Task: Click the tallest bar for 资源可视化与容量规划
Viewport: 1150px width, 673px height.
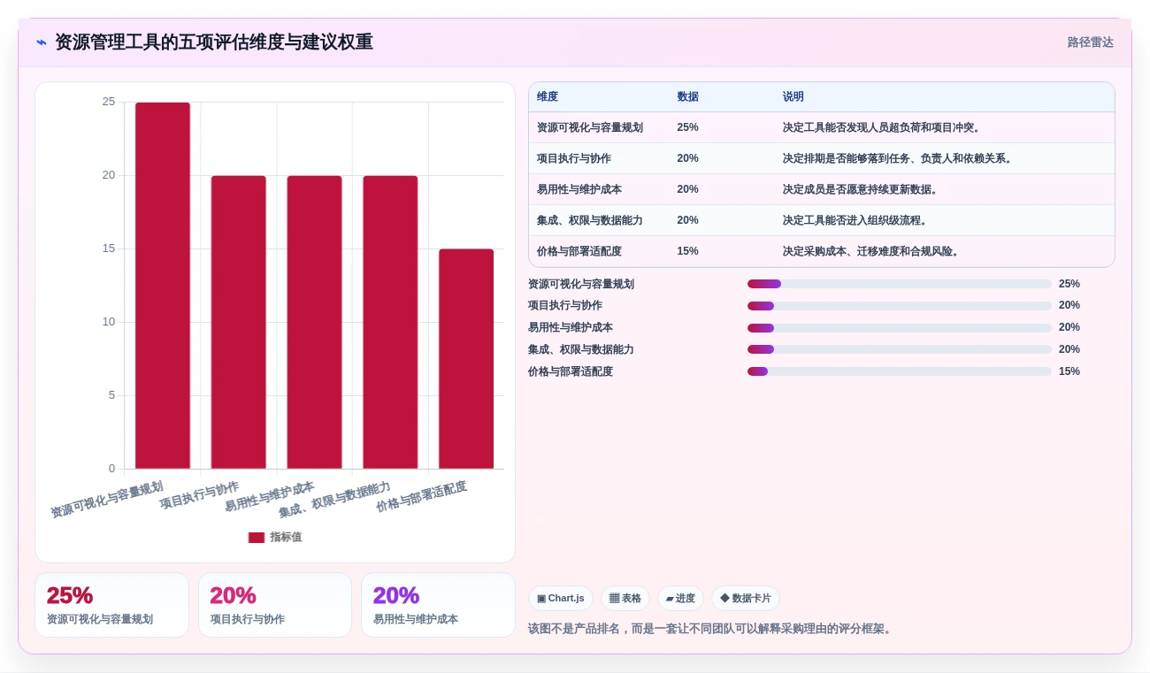Action: pyautogui.click(x=163, y=286)
